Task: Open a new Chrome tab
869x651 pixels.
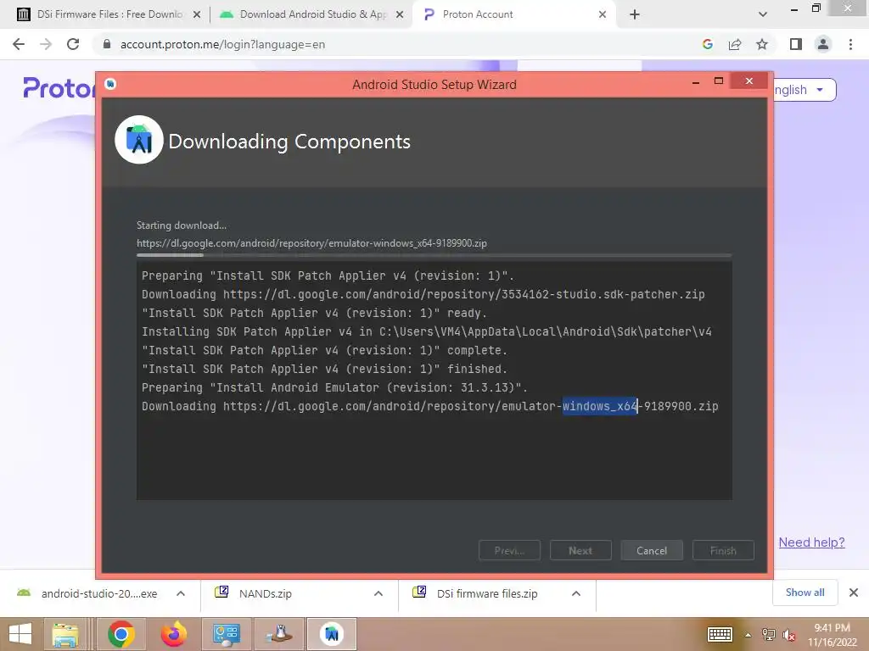Action: pos(635,14)
